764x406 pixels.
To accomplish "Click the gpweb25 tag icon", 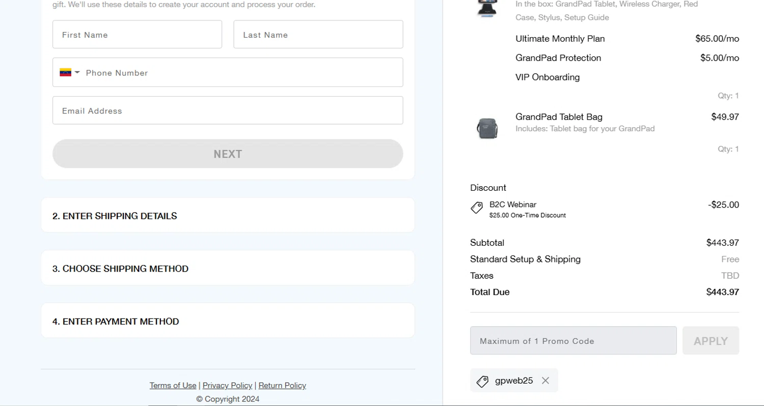I will click(482, 381).
